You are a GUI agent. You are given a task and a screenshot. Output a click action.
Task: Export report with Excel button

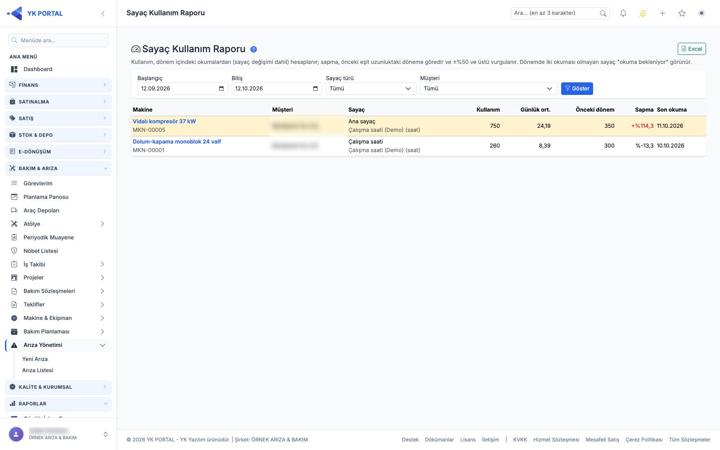point(692,49)
